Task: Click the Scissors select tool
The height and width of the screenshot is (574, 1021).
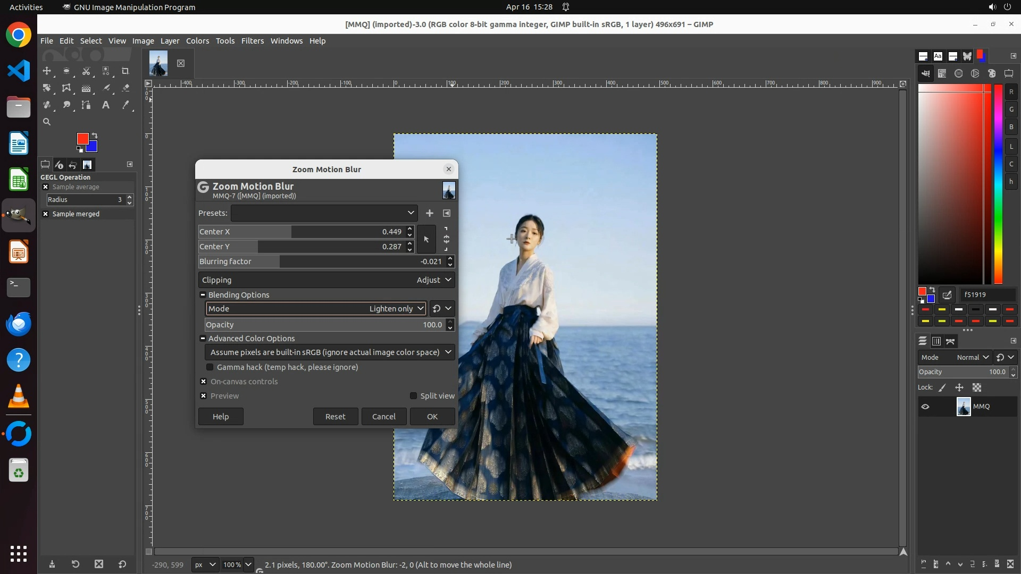Action: (x=86, y=71)
